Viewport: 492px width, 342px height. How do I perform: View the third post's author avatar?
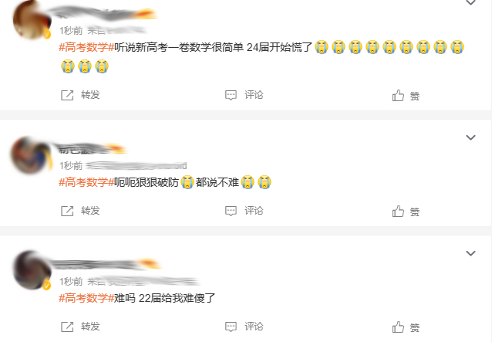click(32, 270)
